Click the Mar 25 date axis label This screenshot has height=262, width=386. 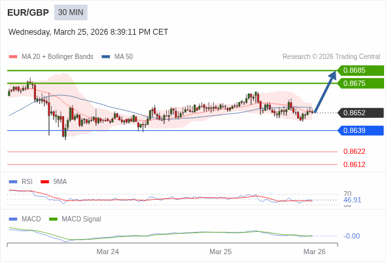(x=220, y=252)
